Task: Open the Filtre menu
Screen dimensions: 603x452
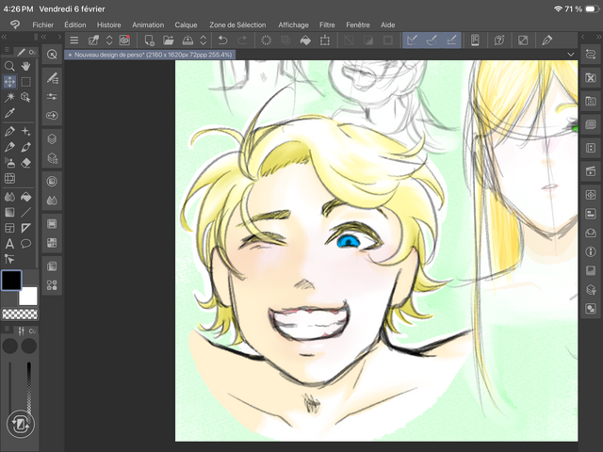Action: 327,24
